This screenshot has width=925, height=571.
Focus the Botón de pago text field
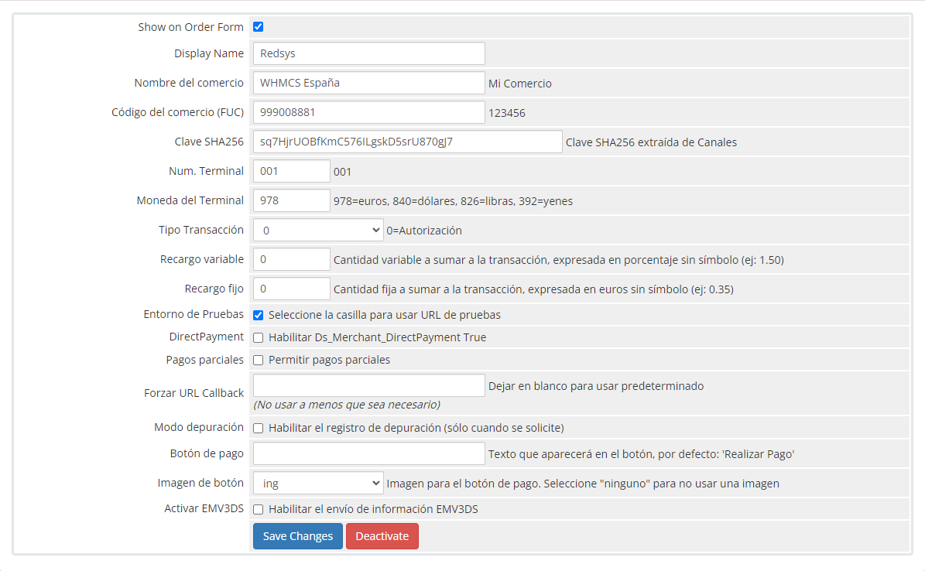tap(368, 454)
